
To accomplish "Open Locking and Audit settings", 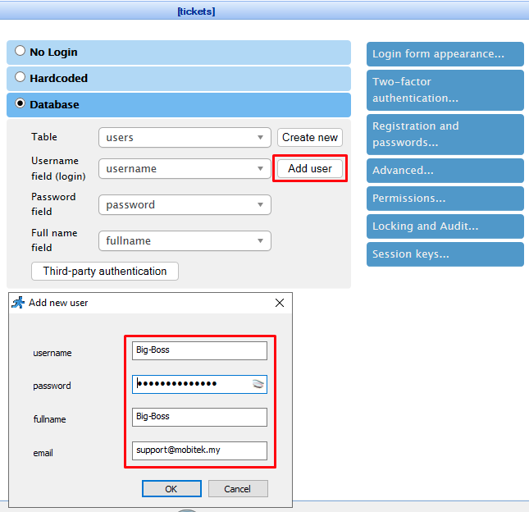I will click(x=445, y=226).
